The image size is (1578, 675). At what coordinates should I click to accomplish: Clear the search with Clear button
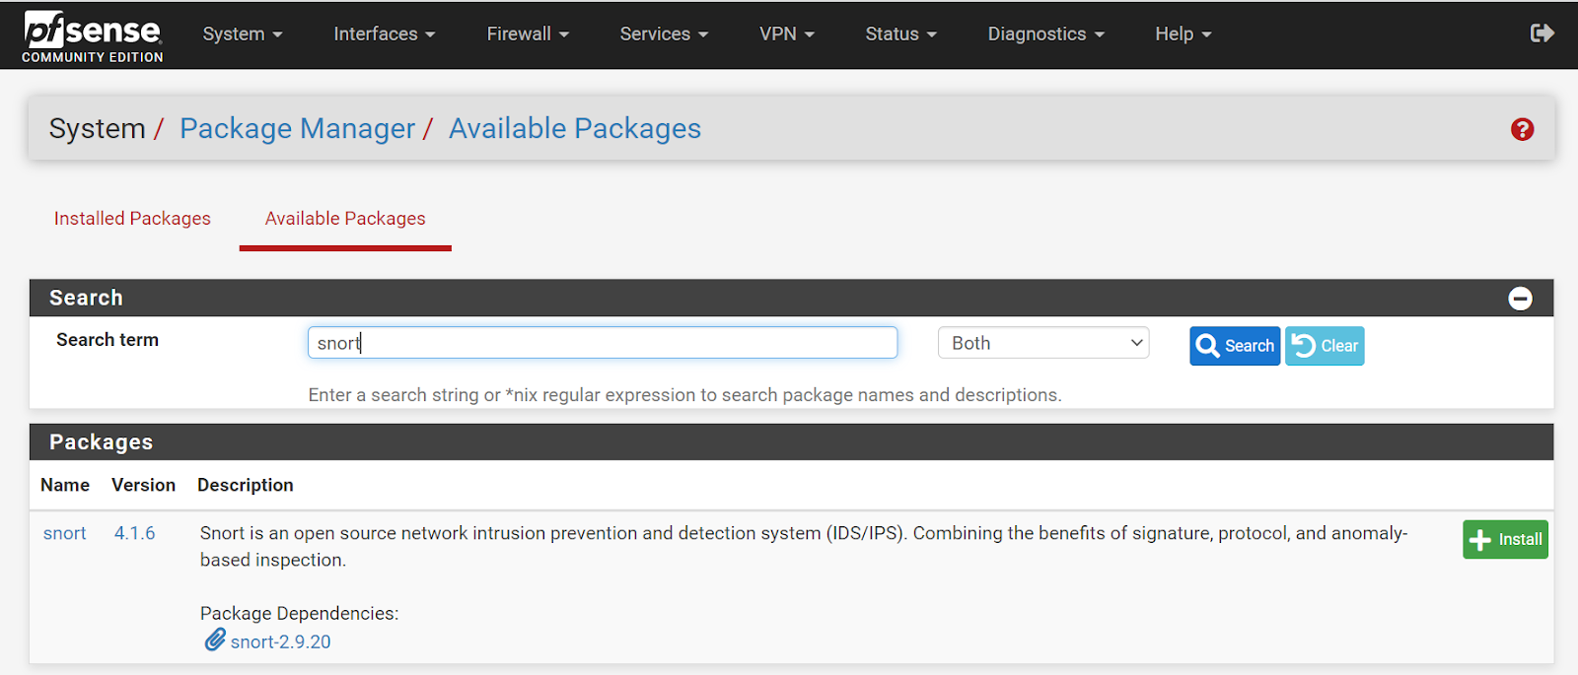(x=1325, y=346)
